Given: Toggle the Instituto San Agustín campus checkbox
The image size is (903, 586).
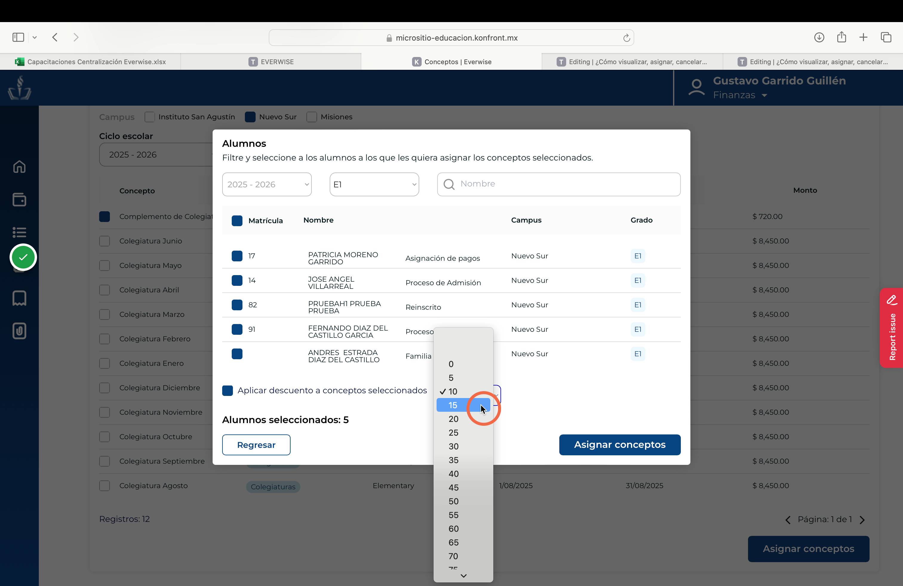Looking at the screenshot, I should pyautogui.click(x=150, y=117).
